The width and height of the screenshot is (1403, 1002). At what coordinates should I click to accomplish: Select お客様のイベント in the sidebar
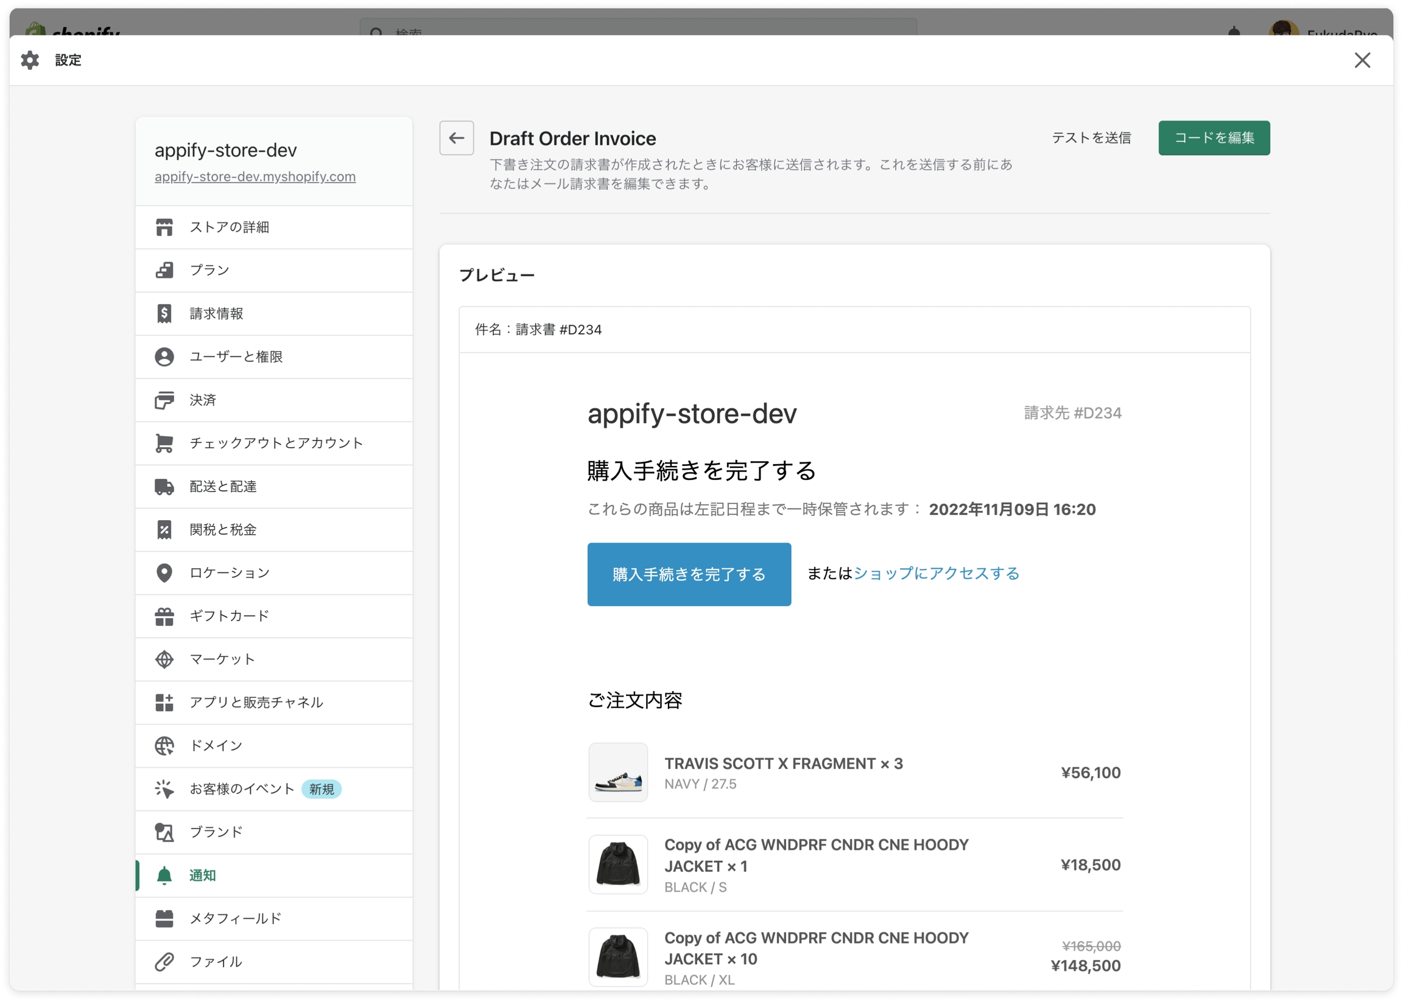pyautogui.click(x=274, y=788)
